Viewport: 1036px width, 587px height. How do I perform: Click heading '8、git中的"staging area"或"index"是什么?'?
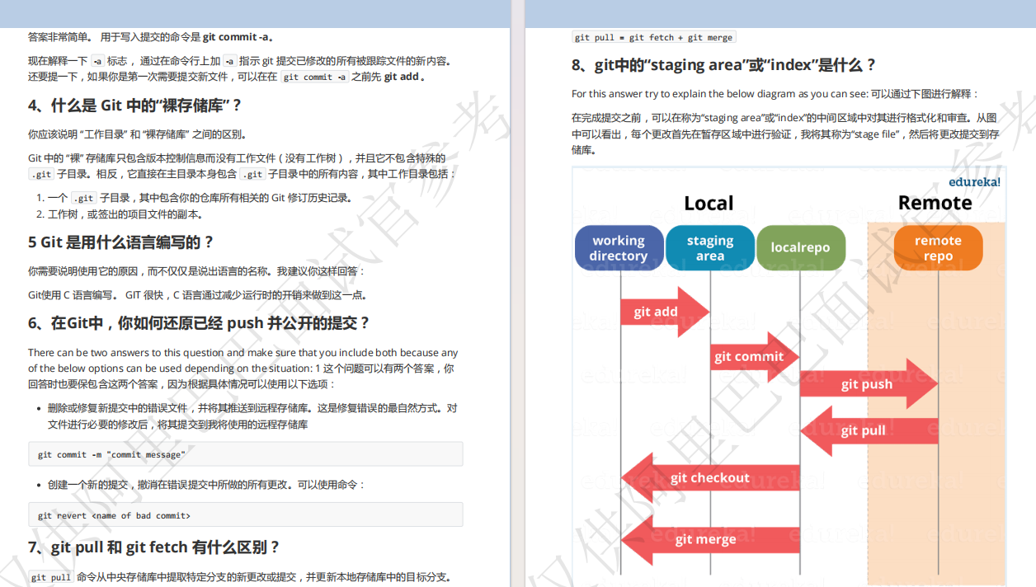click(x=724, y=65)
